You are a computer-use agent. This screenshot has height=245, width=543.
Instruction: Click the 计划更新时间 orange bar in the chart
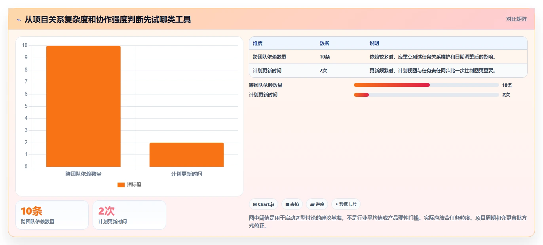(186, 155)
